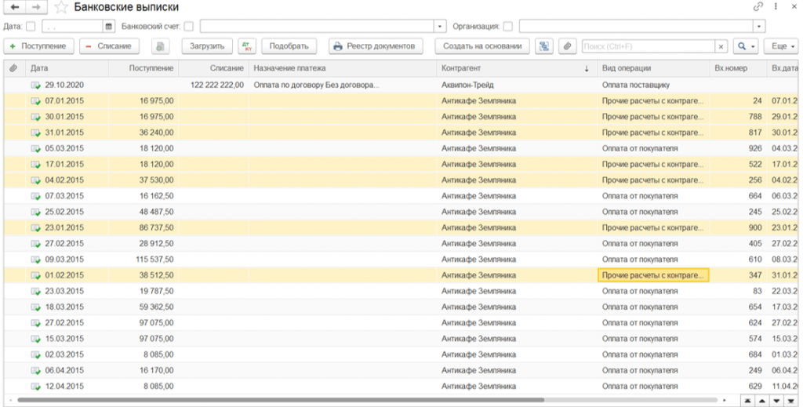This screenshot has height=407, width=803.
Task: Tick the Банковский счет filter checkbox
Action: pyautogui.click(x=189, y=26)
